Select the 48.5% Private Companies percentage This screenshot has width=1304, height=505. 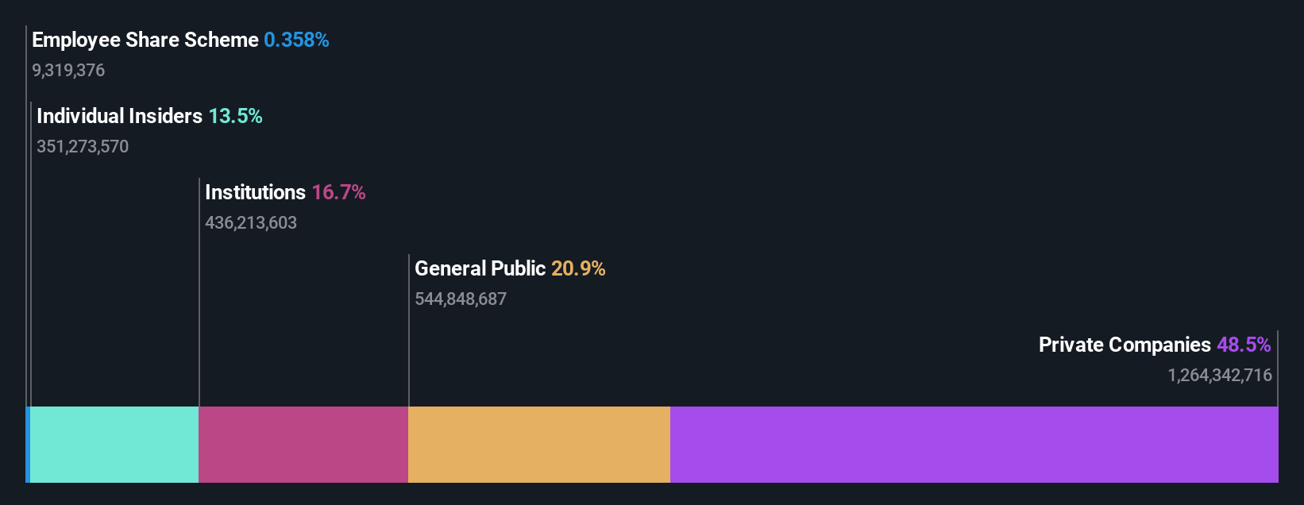[x=1244, y=345]
